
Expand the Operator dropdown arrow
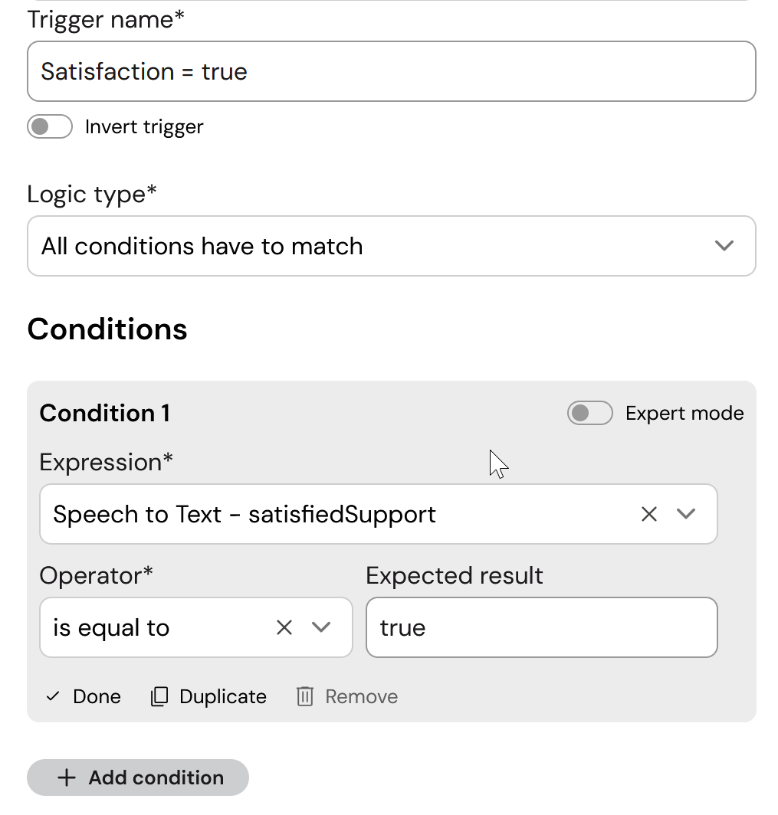(x=321, y=627)
